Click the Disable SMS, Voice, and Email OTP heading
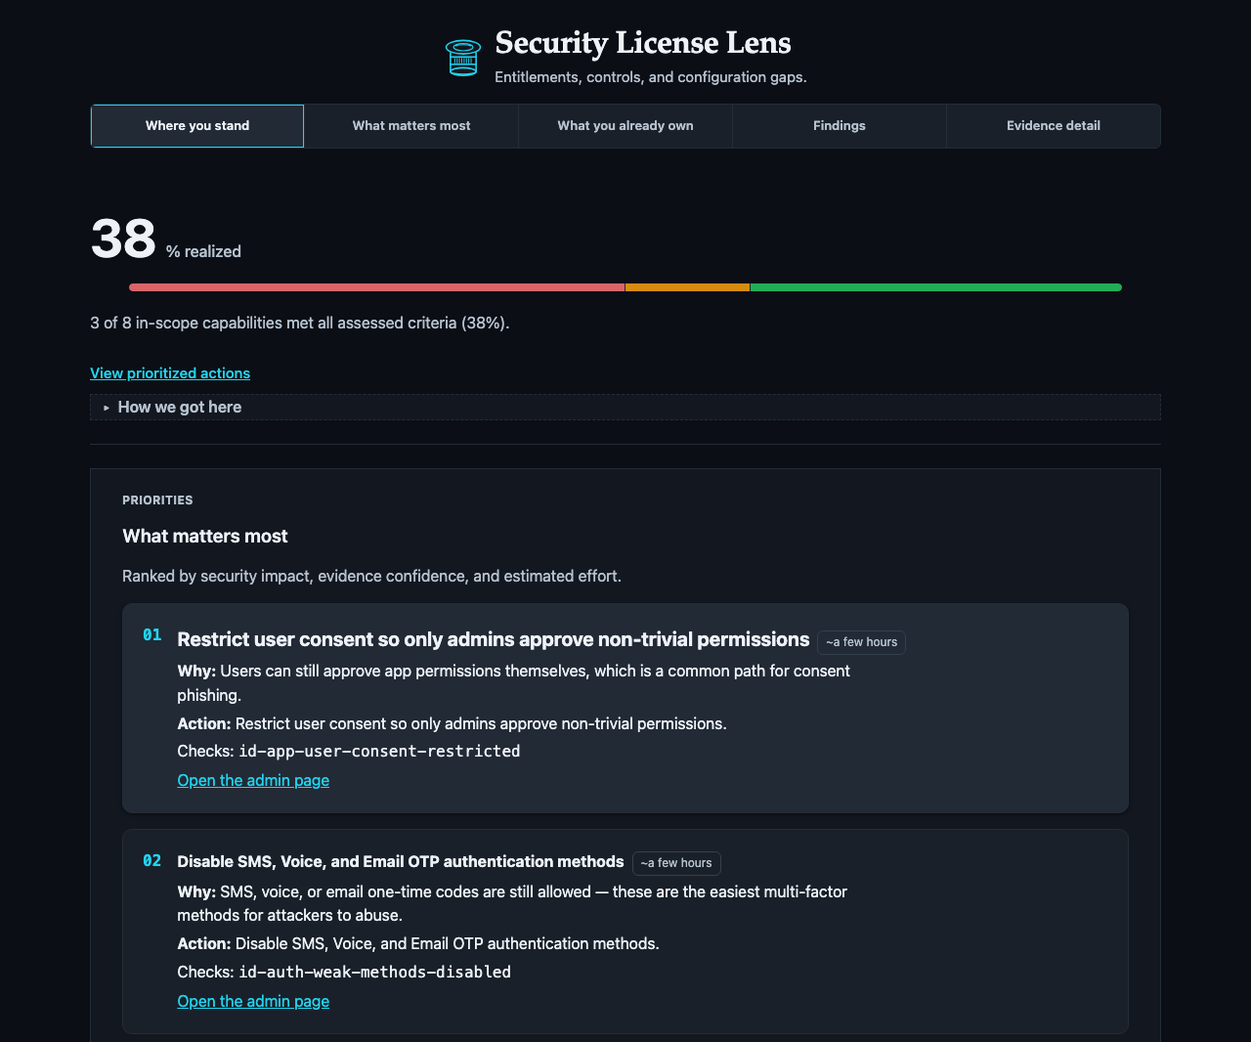Image resolution: width=1251 pixels, height=1042 pixels. click(401, 861)
